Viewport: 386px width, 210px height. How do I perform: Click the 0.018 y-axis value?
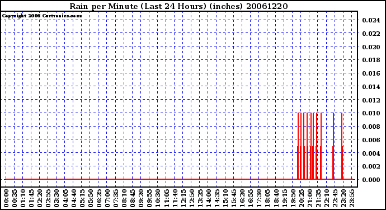371,60
